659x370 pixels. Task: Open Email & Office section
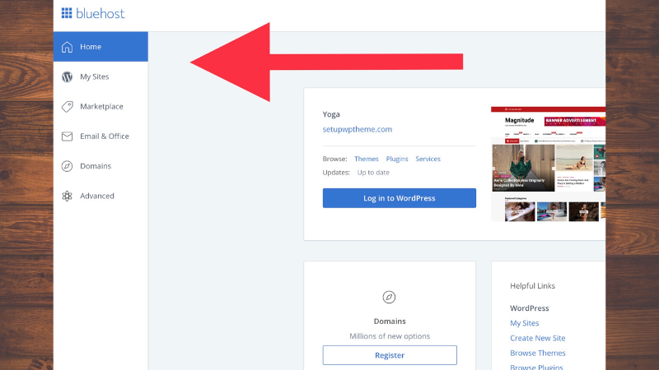pyautogui.click(x=100, y=136)
